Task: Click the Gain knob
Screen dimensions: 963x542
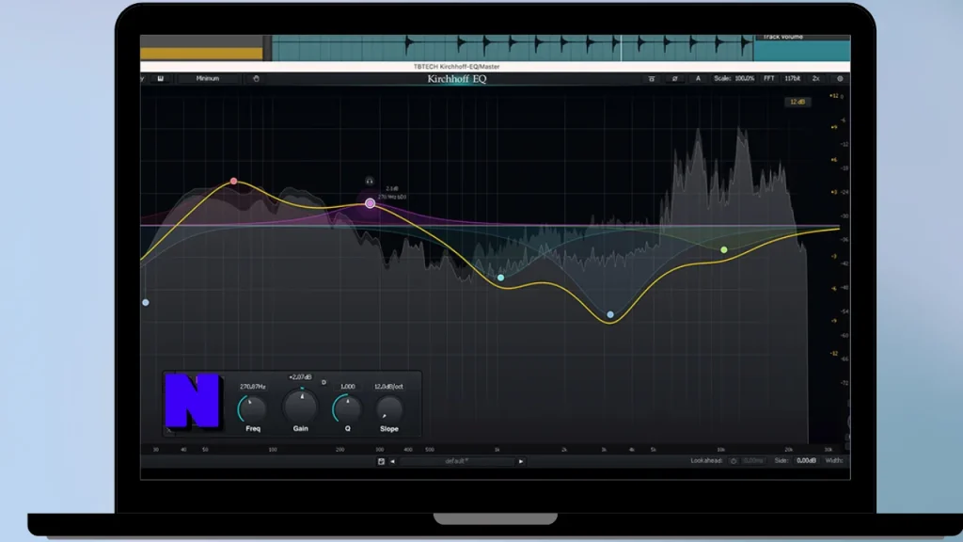Action: click(300, 406)
